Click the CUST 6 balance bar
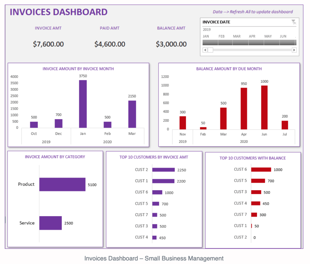The height and width of the screenshot is (264, 310). (x=261, y=169)
